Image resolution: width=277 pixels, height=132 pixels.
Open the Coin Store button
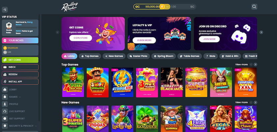[81, 38]
